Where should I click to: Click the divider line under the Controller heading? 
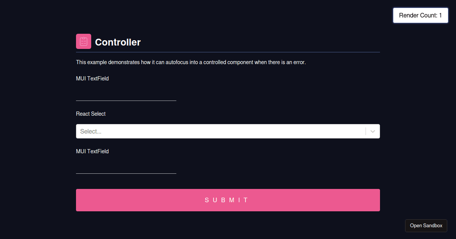(x=228, y=52)
